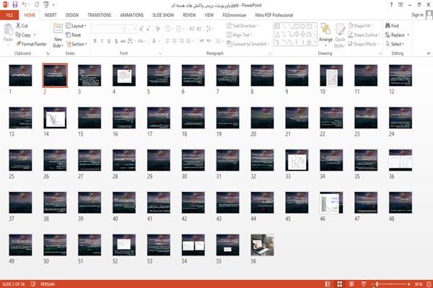Open Nitro PDF Professional tab

click(274, 15)
